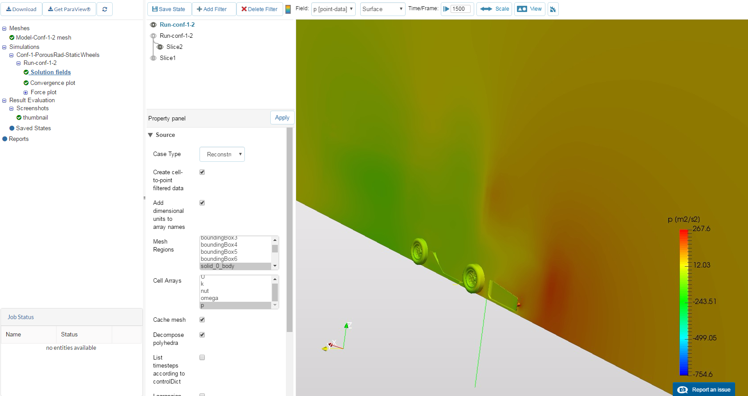748x396 pixels.
Task: Open the Solution fields tree item
Action: click(50, 72)
